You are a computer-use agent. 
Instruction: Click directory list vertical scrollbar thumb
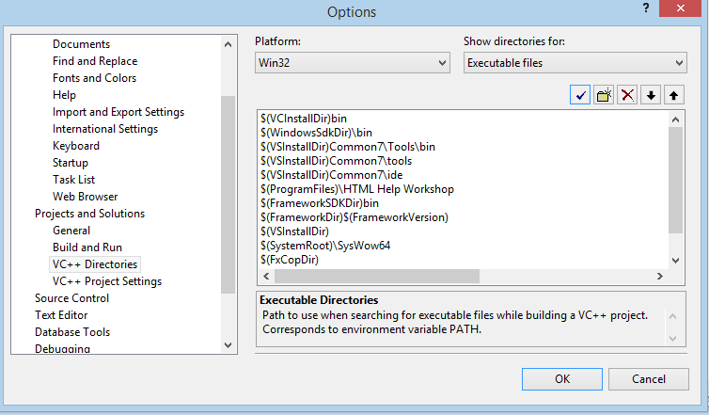(675, 181)
